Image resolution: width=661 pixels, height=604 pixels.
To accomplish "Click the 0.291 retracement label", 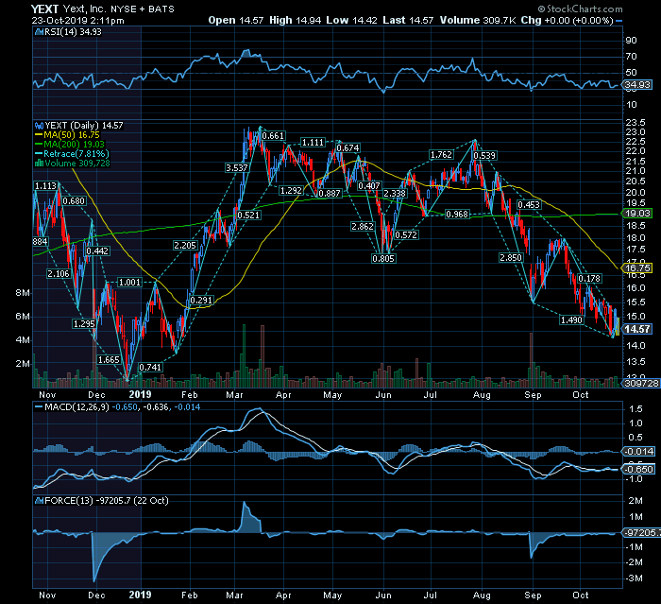I will click(201, 301).
